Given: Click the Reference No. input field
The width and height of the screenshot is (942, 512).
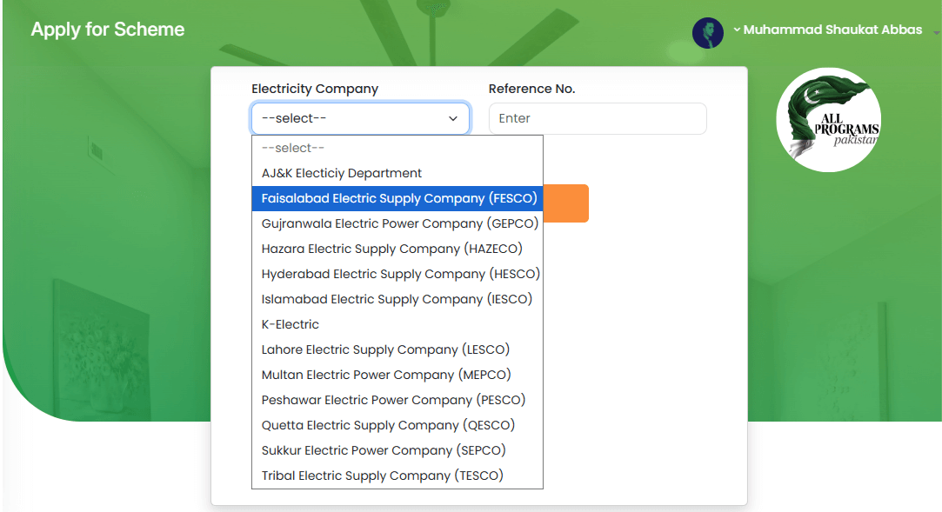Looking at the screenshot, I should 597,119.
